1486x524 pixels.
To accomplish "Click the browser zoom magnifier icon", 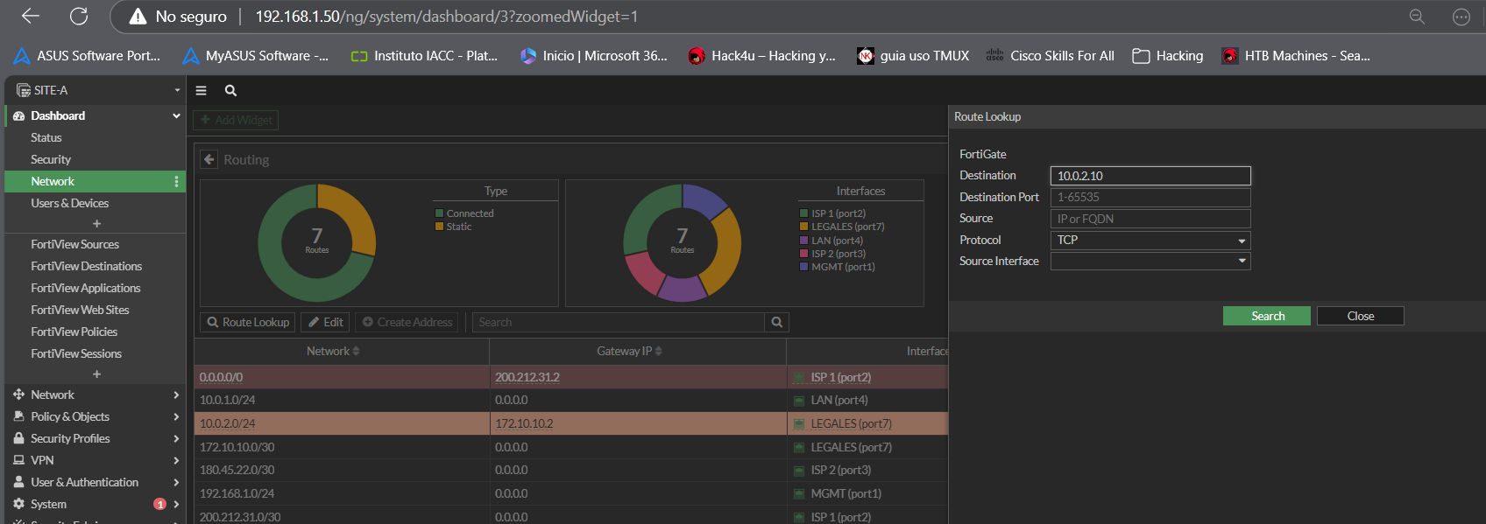I will [x=1417, y=17].
